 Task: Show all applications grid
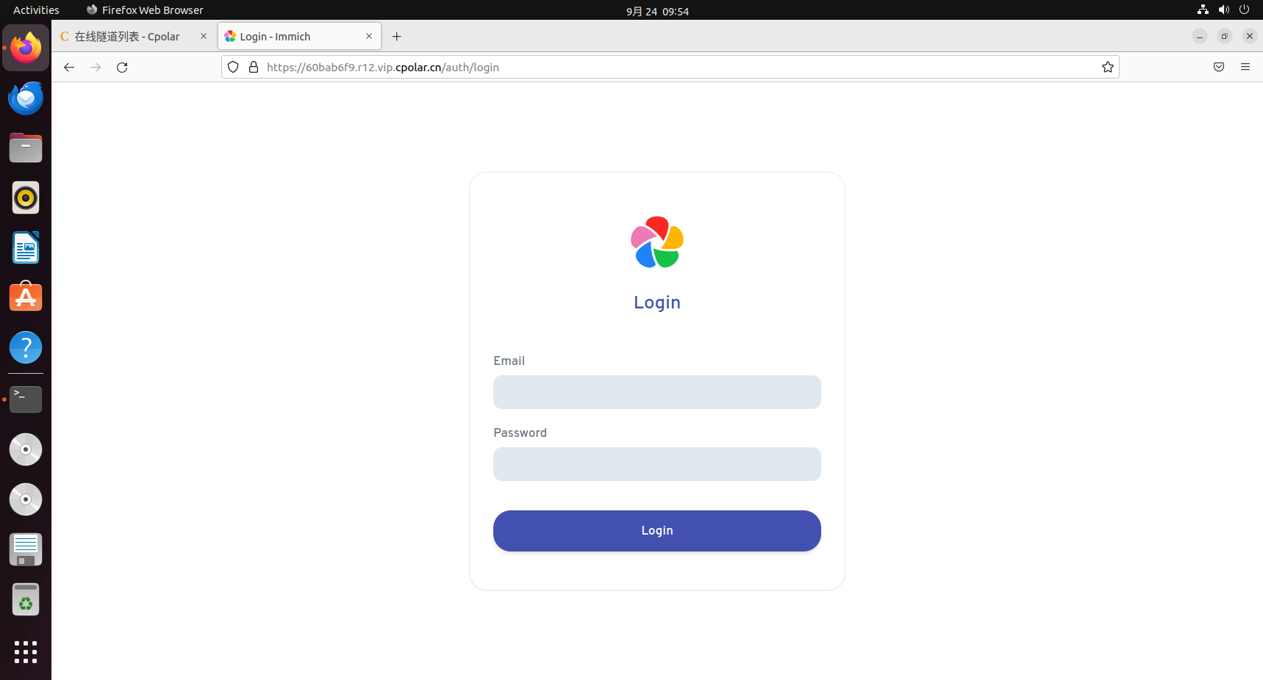click(26, 652)
